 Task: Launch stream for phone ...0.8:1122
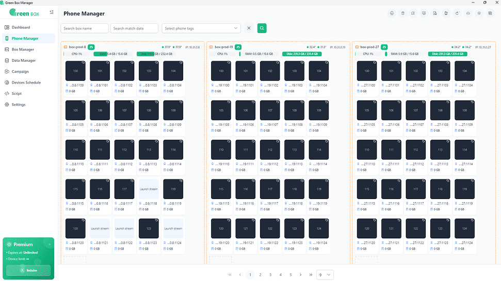[124, 228]
